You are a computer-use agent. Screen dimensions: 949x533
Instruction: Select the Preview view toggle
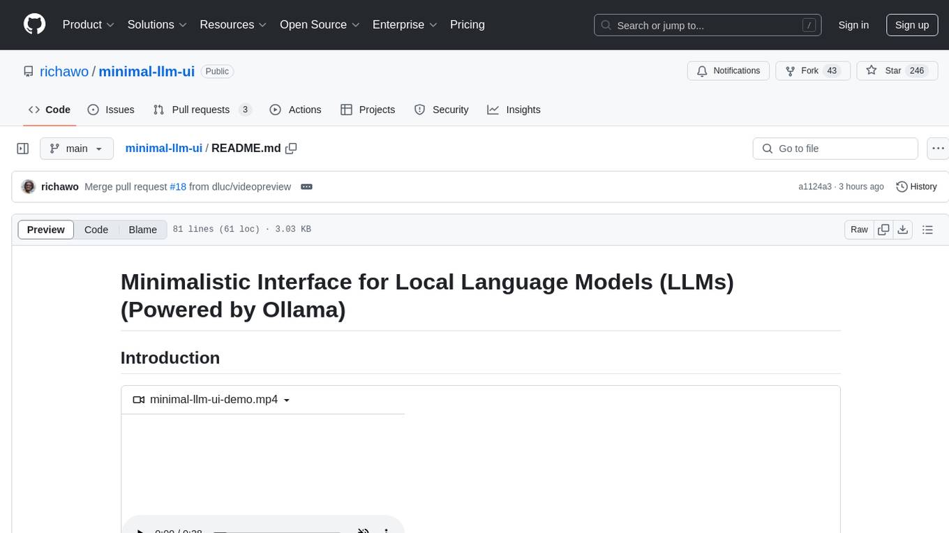click(x=46, y=230)
